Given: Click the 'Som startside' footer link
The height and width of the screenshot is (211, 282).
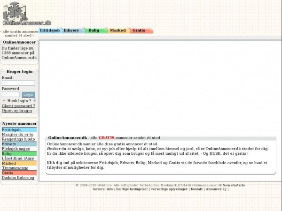Looking at the screenshot, I should click(234, 185).
